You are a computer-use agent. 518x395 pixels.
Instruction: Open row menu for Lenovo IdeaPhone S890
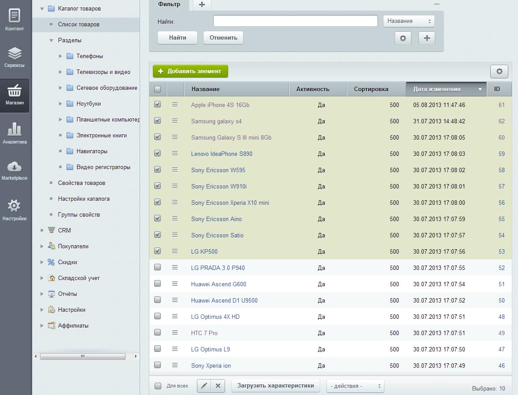(175, 154)
